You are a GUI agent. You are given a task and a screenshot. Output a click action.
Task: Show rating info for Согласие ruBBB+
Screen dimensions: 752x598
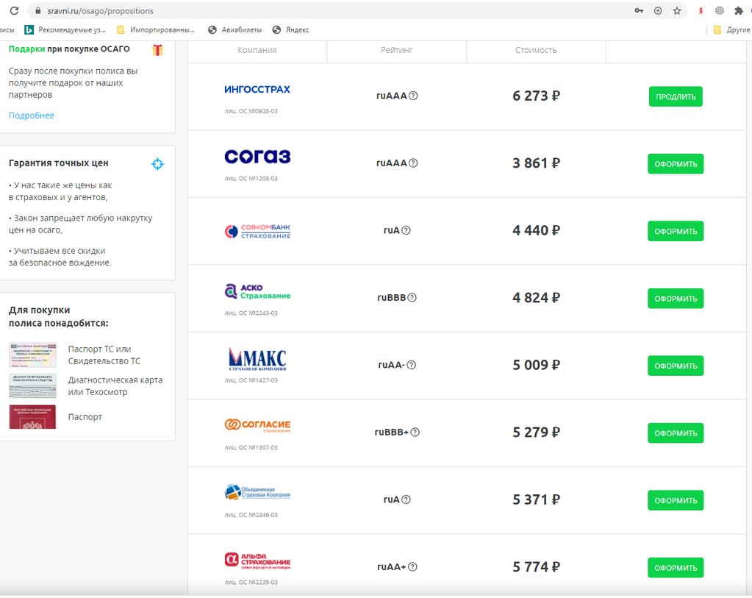415,432
